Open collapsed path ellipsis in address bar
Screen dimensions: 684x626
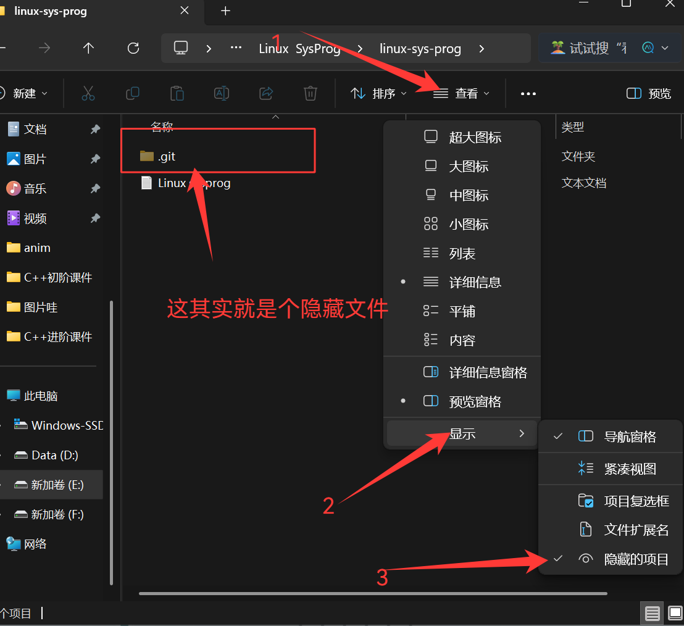236,48
